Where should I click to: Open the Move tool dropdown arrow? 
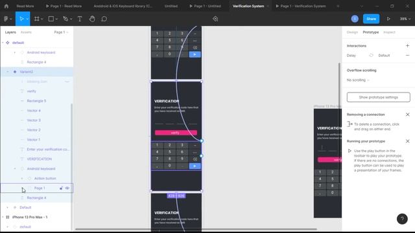(27, 19)
